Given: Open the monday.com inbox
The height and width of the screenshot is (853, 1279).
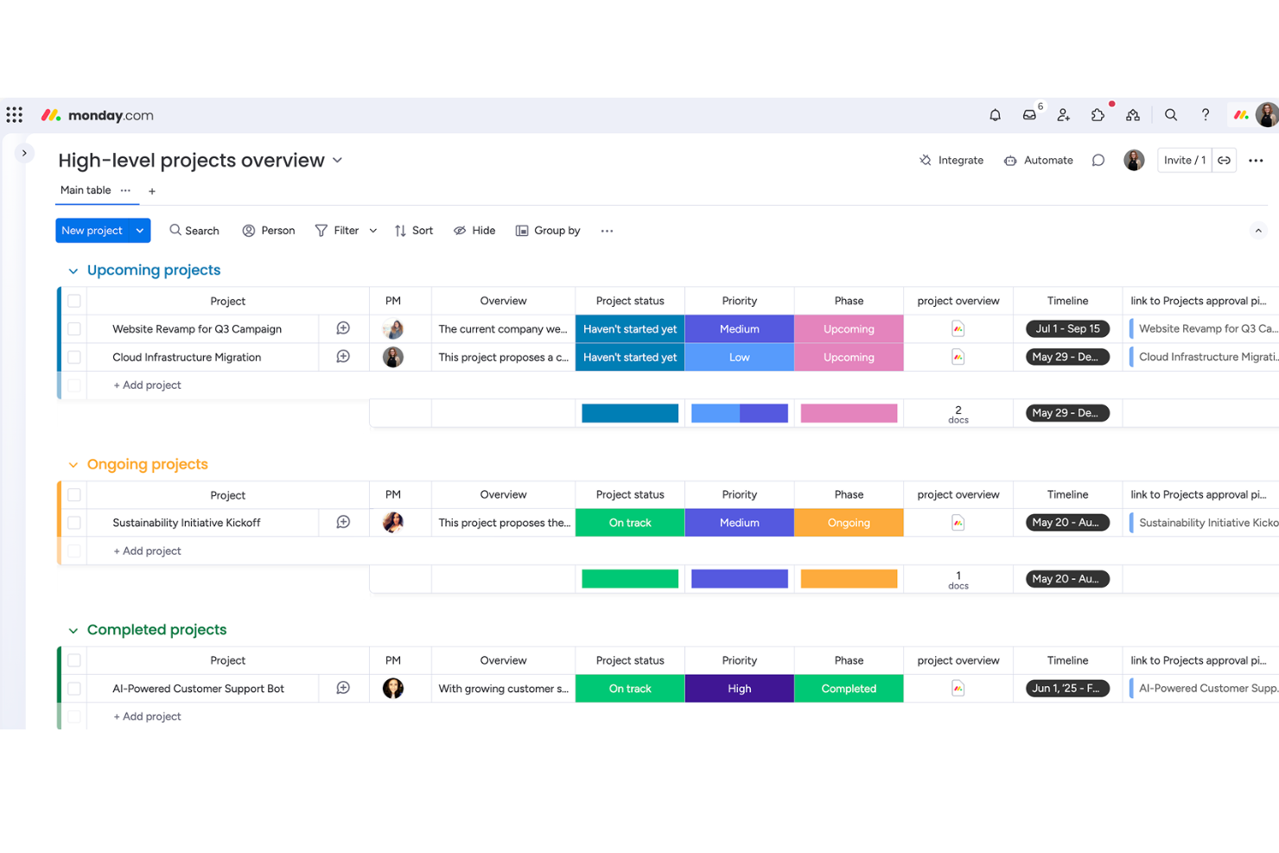Looking at the screenshot, I should (x=1028, y=114).
